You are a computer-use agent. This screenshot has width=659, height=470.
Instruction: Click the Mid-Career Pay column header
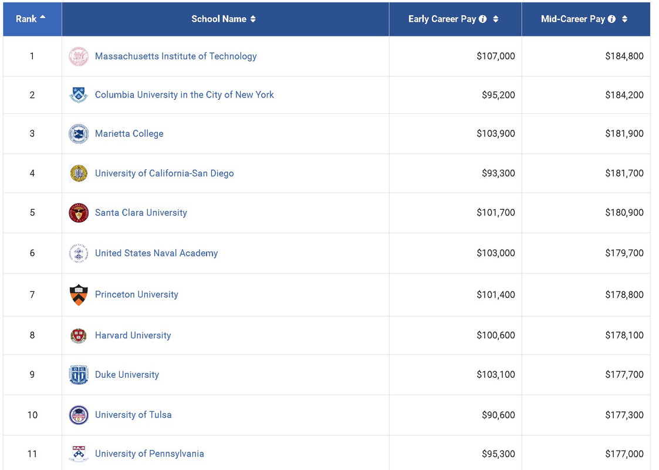(x=573, y=19)
